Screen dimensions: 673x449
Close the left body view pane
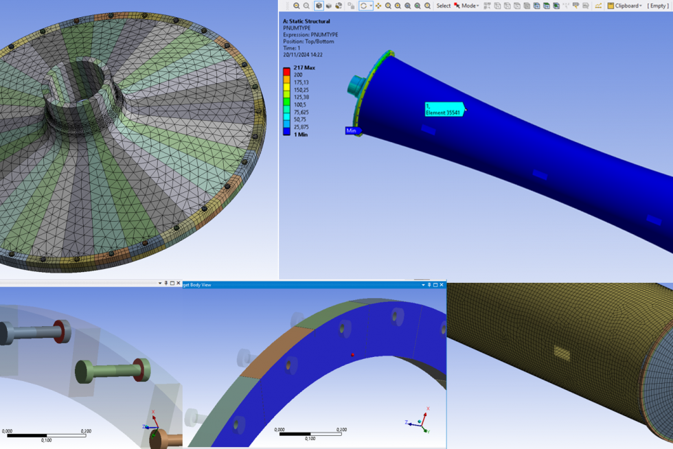tap(178, 284)
